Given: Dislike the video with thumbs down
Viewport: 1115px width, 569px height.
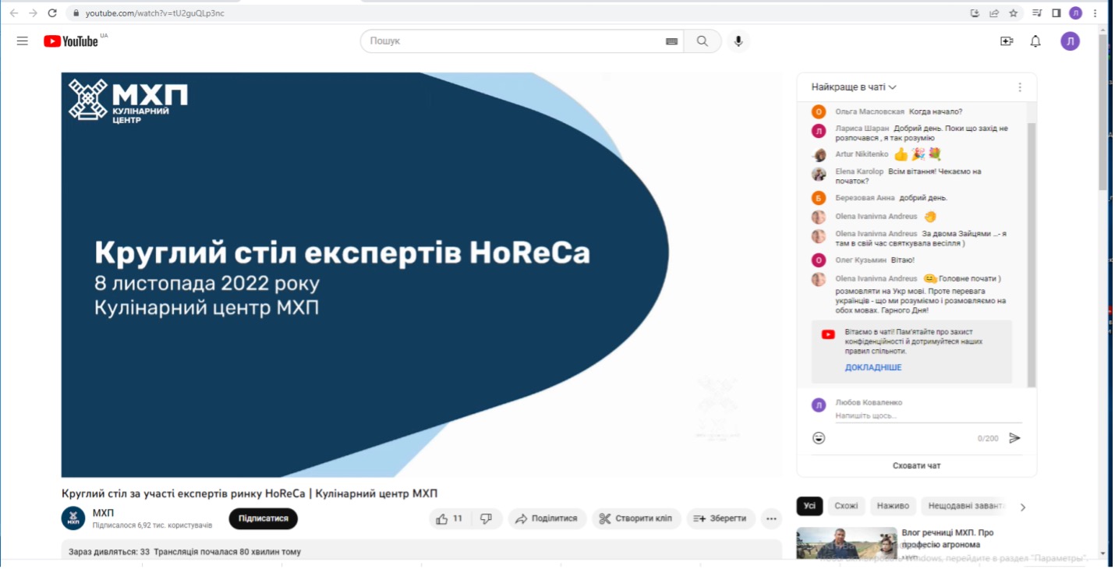Looking at the screenshot, I should 486,518.
